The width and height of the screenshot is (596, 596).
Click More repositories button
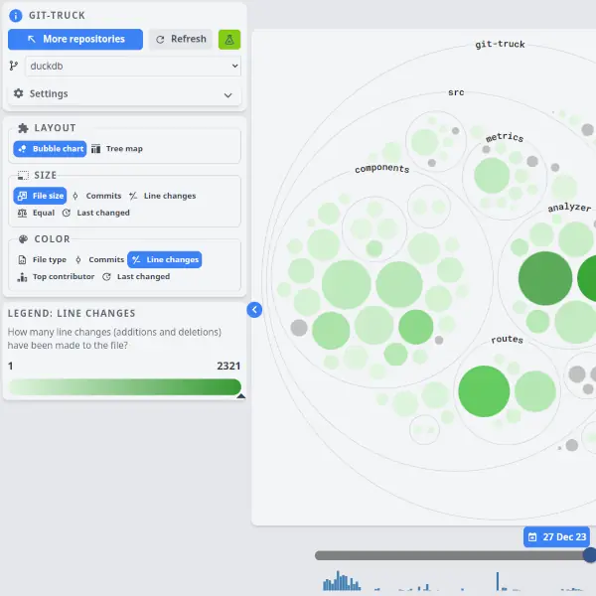[x=75, y=40]
